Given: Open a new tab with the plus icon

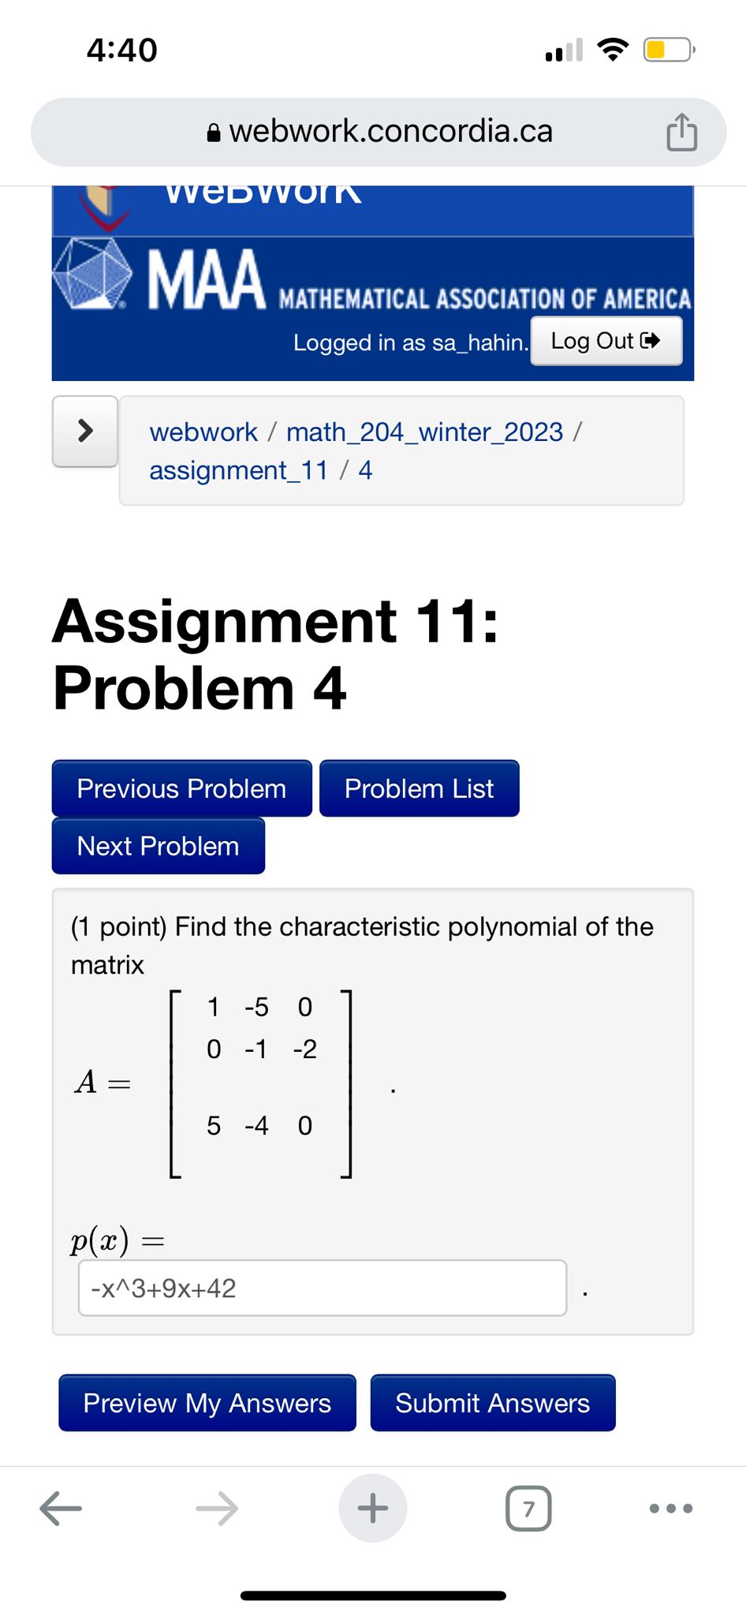Looking at the screenshot, I should (x=372, y=1508).
